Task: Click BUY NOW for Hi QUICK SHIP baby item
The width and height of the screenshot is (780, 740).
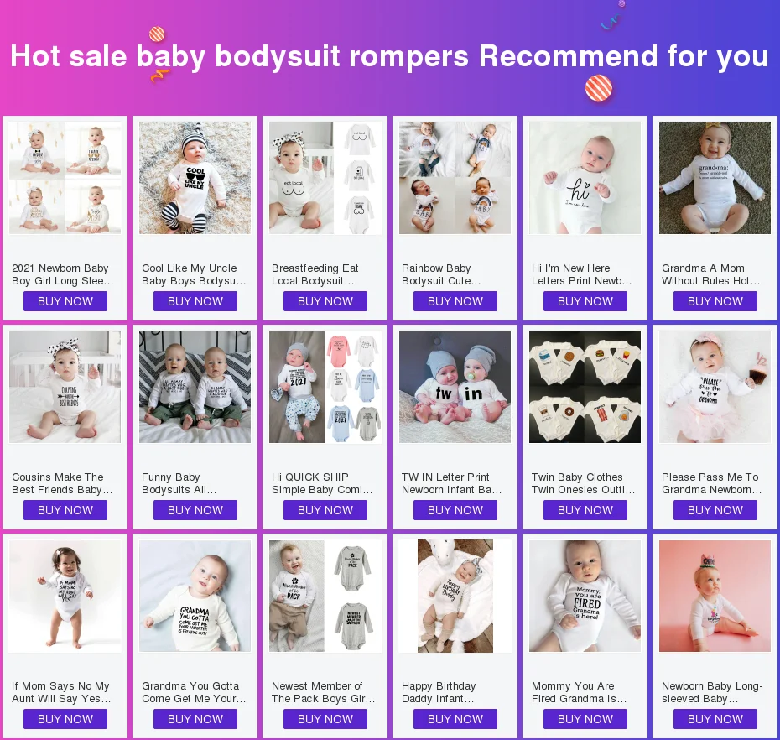Action: coord(325,510)
